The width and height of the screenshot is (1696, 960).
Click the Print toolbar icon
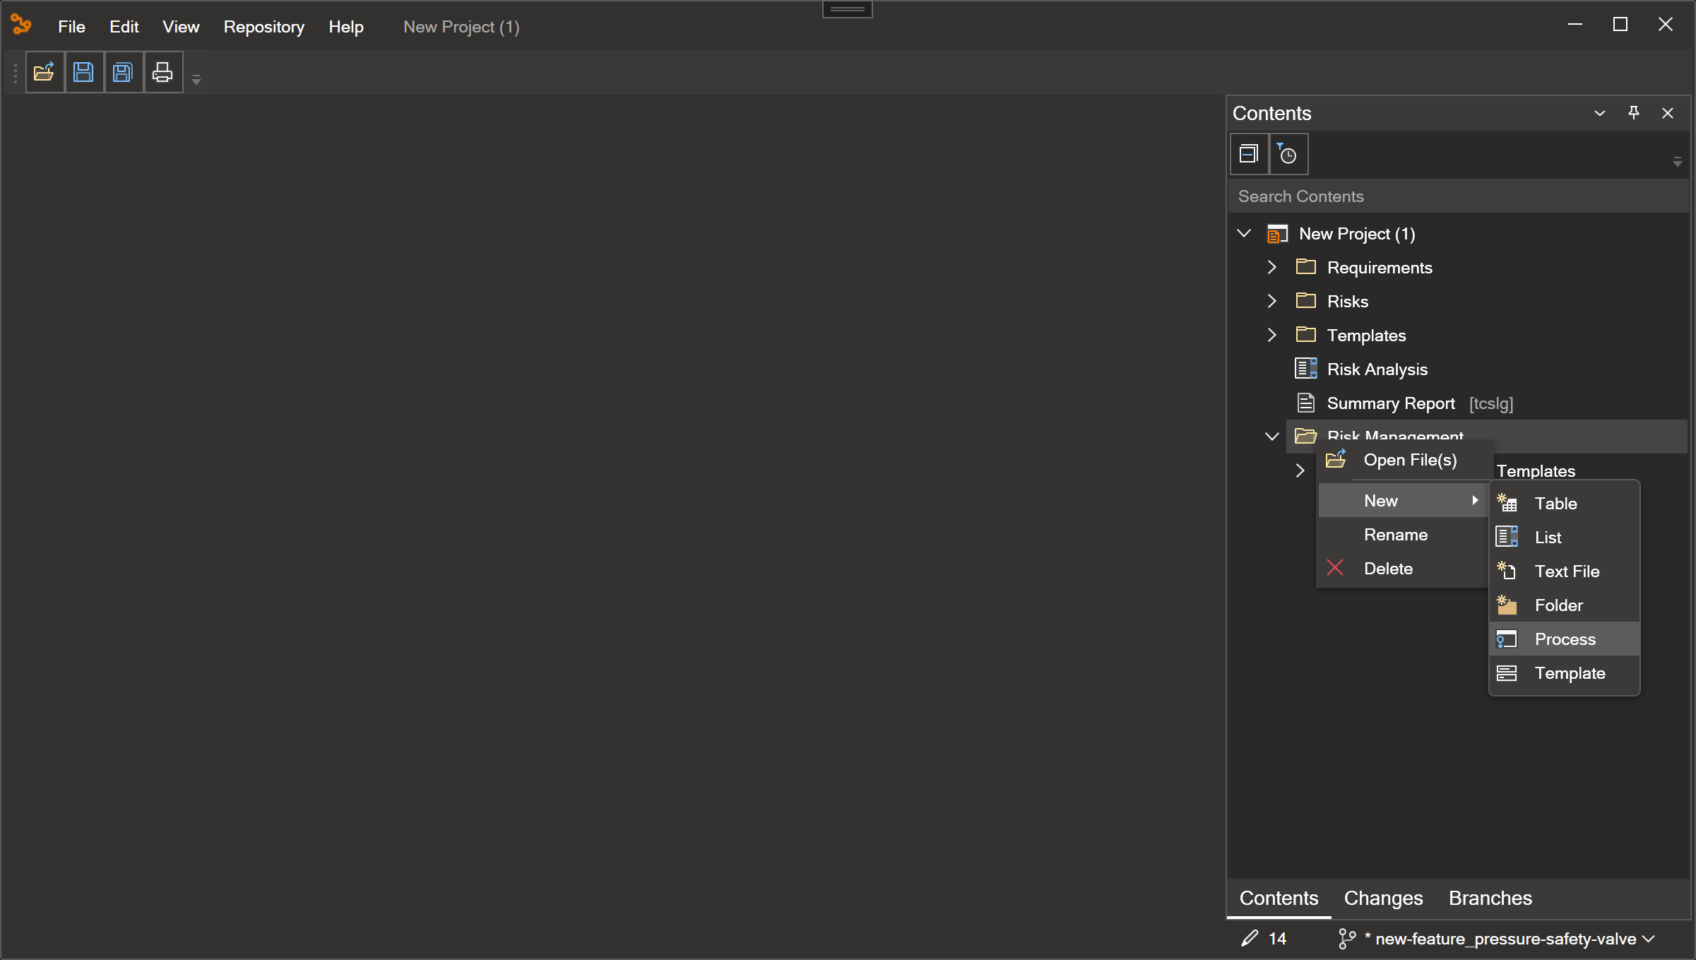(x=163, y=72)
